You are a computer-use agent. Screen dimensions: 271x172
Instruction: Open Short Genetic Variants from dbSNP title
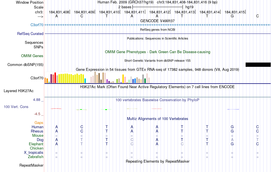pyautogui.click(x=157, y=61)
